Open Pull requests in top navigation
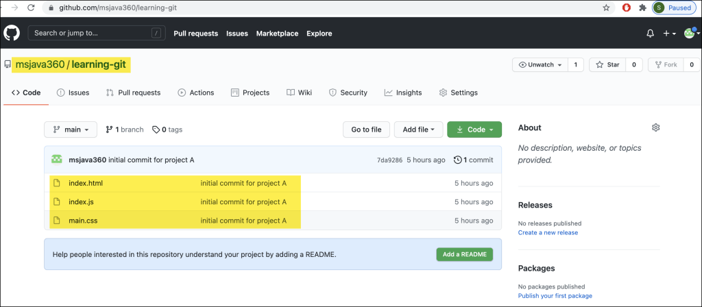 195,34
